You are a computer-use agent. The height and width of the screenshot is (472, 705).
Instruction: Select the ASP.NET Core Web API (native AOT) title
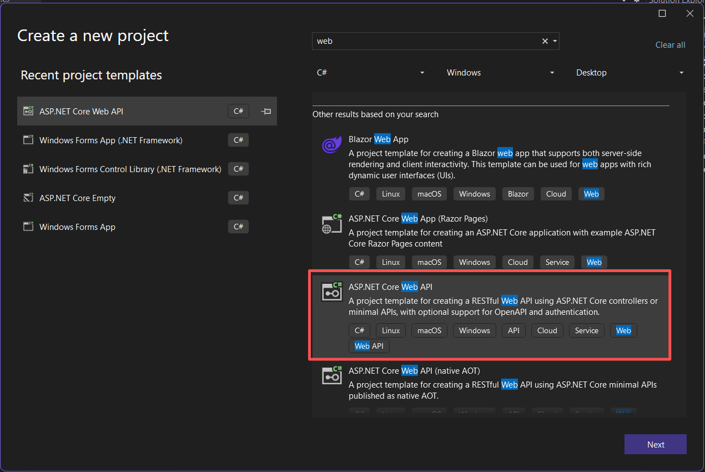[x=414, y=370]
